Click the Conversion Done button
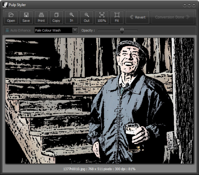Screen dimensions: 199x175 click(x=173, y=17)
